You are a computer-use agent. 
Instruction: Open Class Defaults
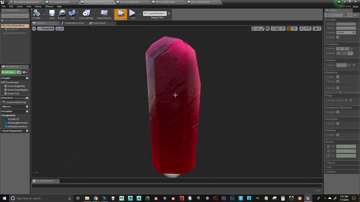coord(104,14)
